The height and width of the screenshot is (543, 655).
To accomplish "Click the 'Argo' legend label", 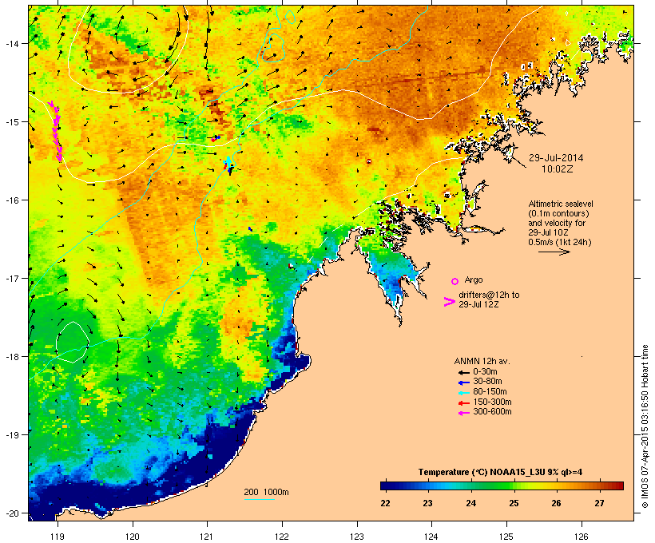I will coord(474,279).
